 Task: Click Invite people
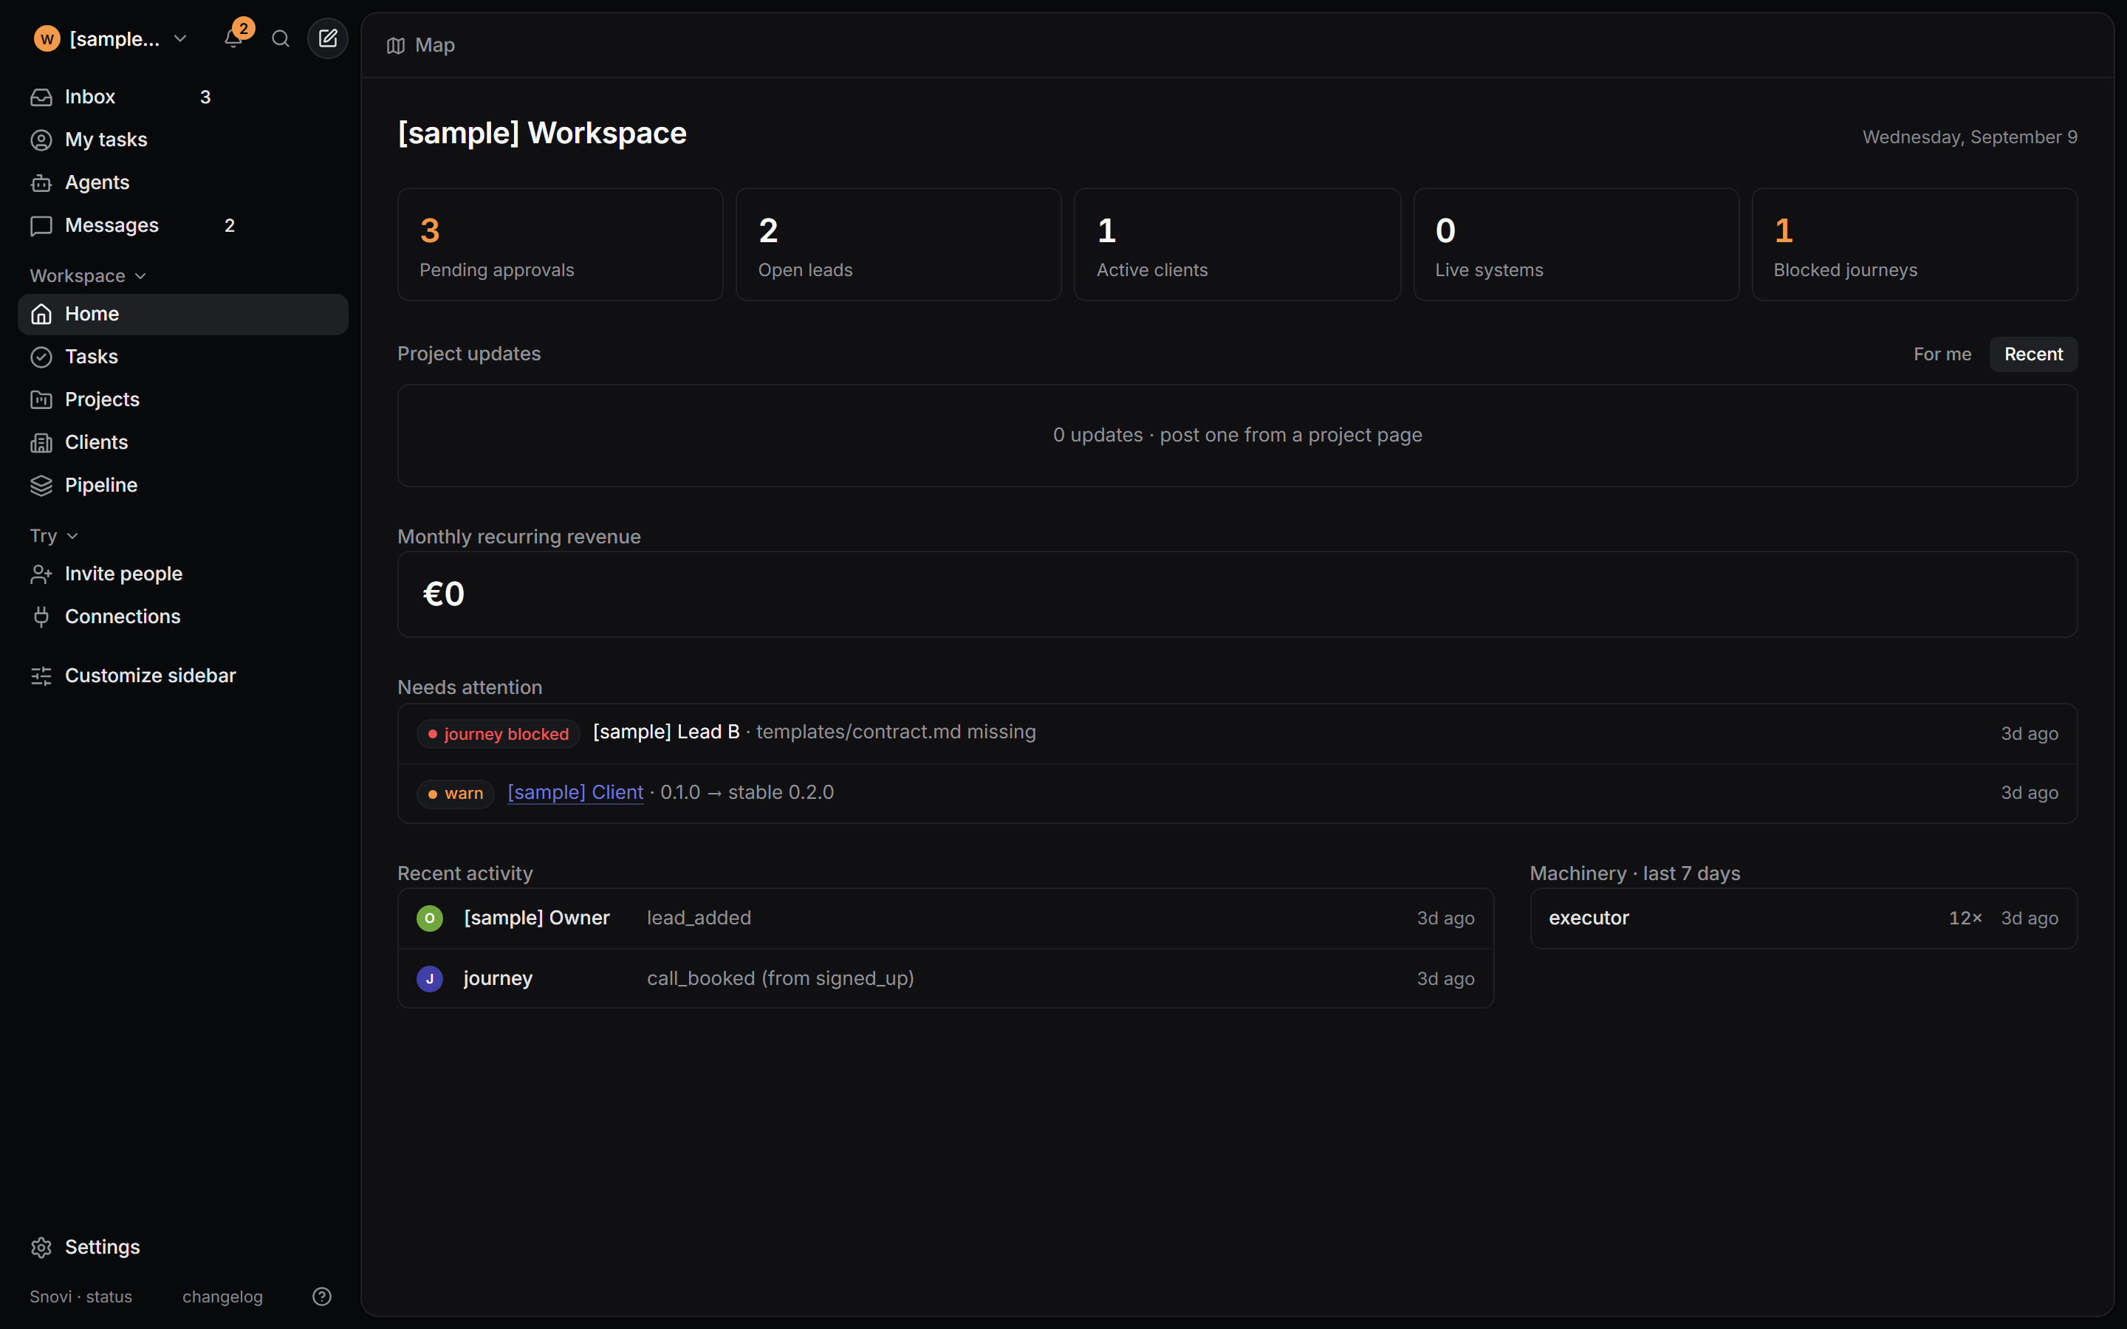pyautogui.click(x=183, y=574)
